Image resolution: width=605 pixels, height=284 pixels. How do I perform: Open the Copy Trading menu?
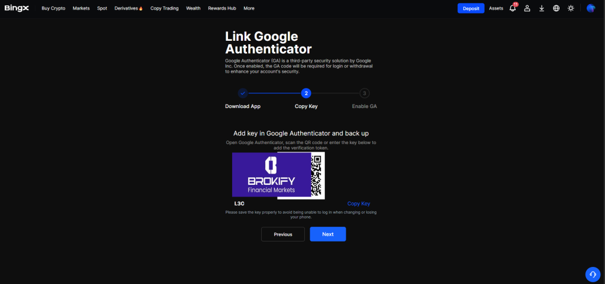(164, 8)
